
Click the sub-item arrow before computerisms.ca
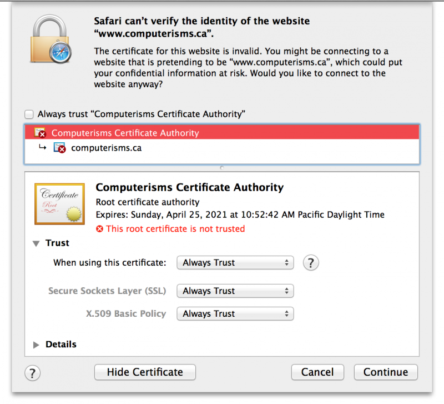43,147
